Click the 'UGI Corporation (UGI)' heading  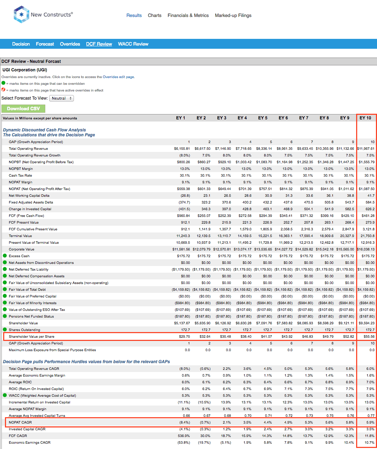coord(25,70)
